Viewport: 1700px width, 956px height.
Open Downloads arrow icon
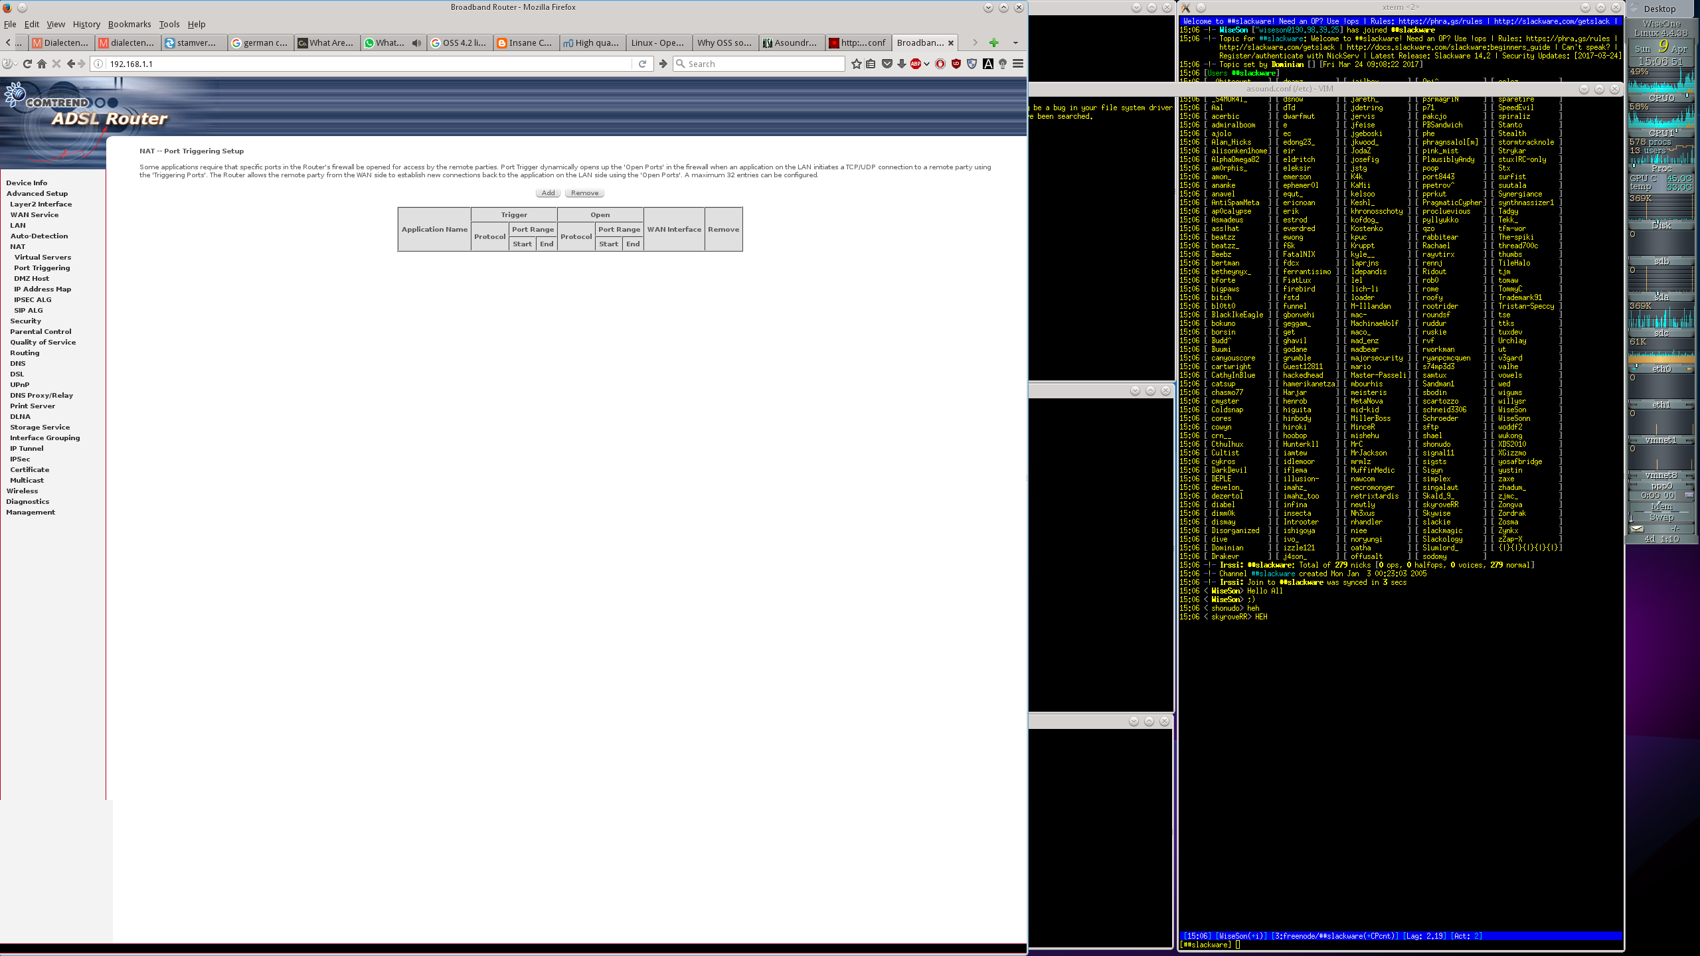tap(901, 64)
